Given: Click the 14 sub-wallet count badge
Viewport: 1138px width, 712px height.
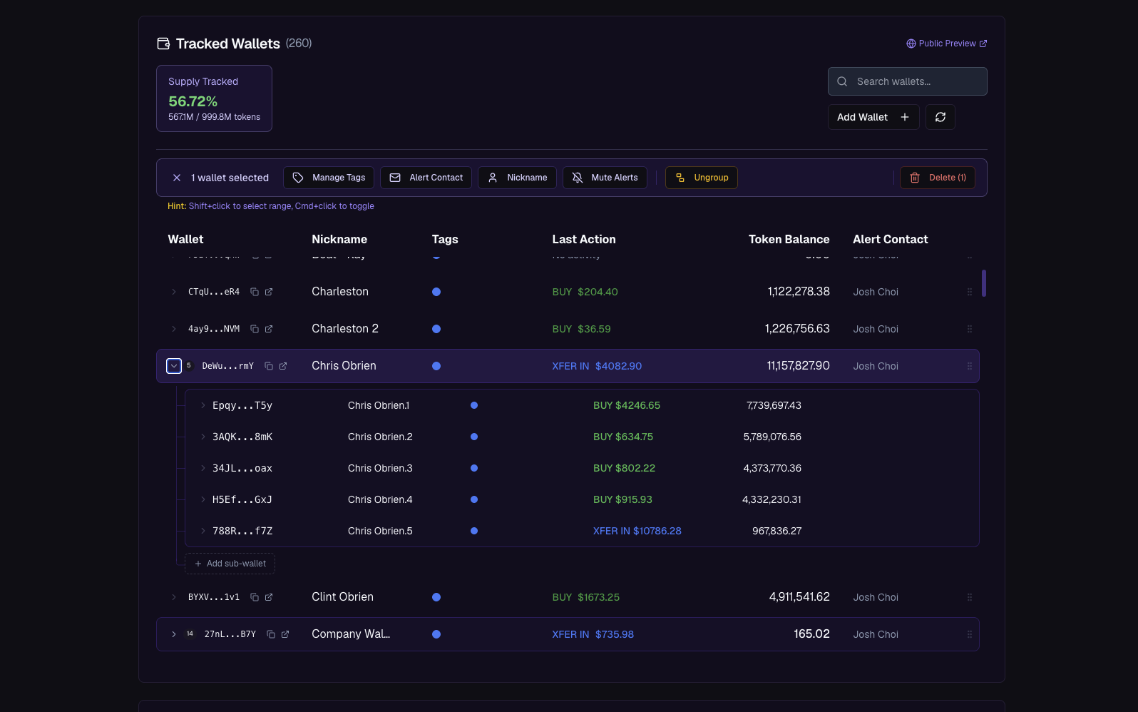Looking at the screenshot, I should (x=190, y=634).
